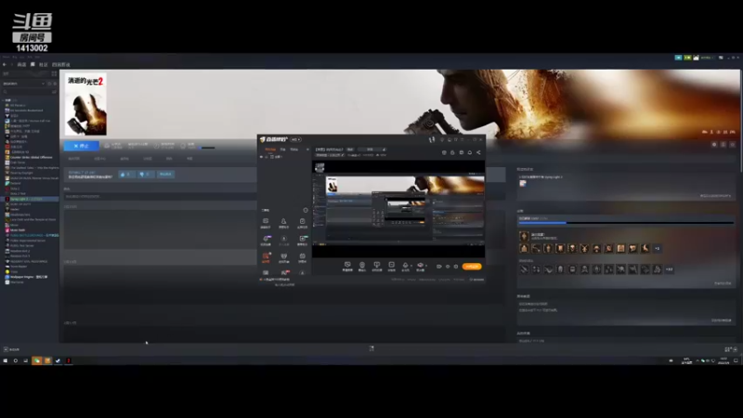Click the microphone icon in streaming tool toolbar
This screenshot has width=743, height=418.
pyautogui.click(x=405, y=266)
